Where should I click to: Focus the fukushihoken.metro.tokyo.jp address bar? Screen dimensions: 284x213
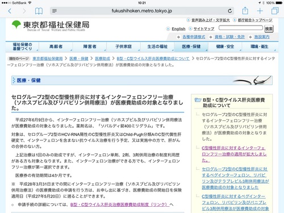[141, 11]
